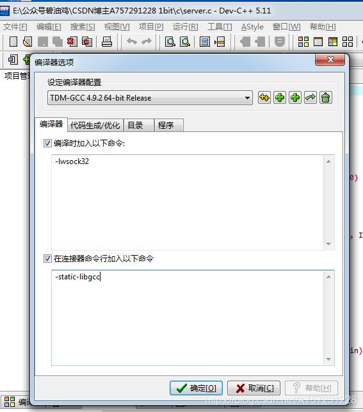Click the rename compiler set arrow icon
The image size is (363, 412).
(x=311, y=98)
